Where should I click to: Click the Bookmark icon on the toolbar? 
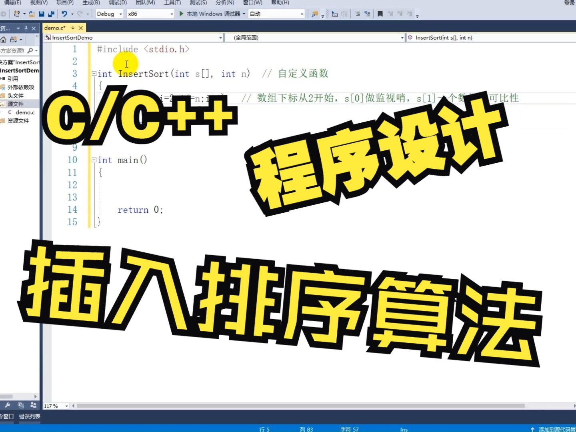pos(380,14)
